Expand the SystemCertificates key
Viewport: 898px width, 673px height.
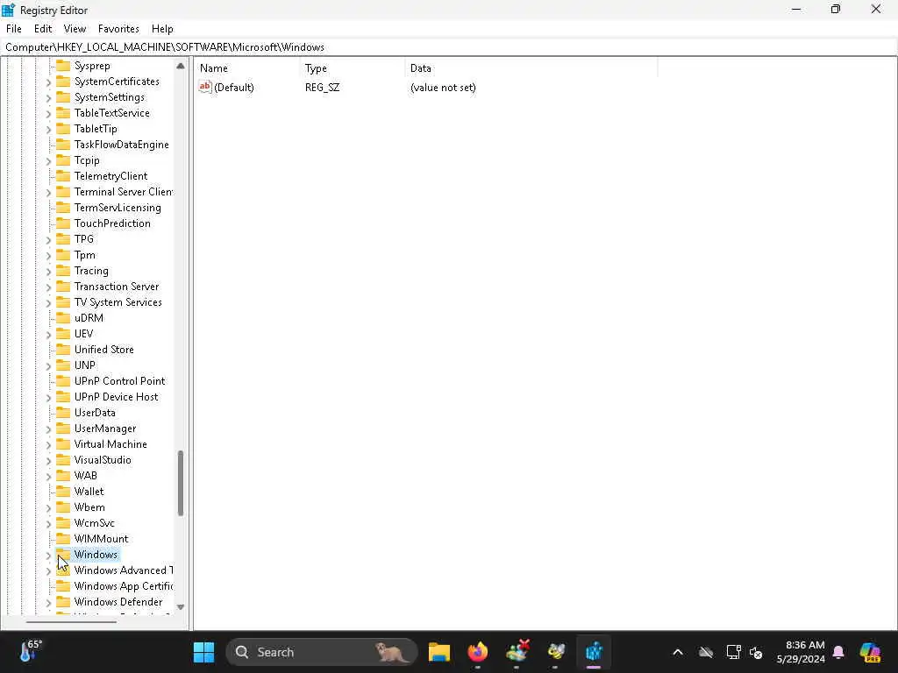(49, 82)
